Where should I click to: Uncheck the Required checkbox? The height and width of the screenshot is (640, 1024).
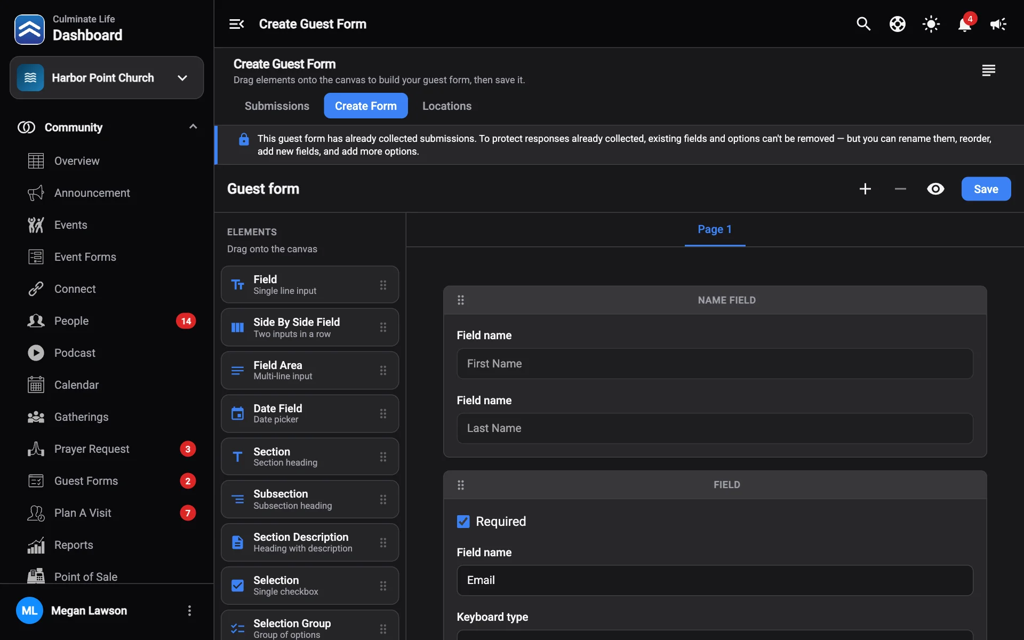(463, 522)
